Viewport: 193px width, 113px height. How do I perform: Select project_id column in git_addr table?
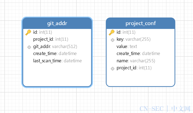[51, 39]
